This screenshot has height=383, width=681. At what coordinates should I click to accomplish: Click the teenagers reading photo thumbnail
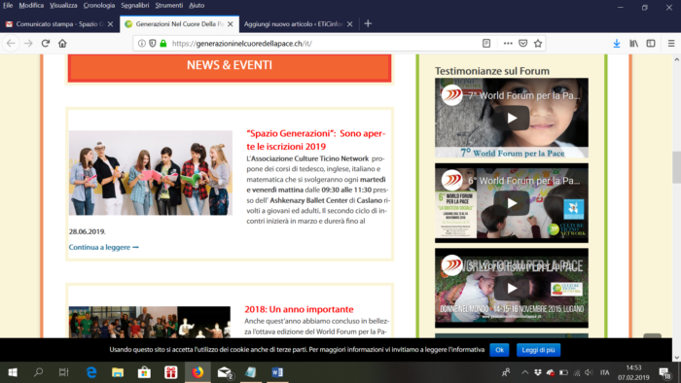[150, 173]
